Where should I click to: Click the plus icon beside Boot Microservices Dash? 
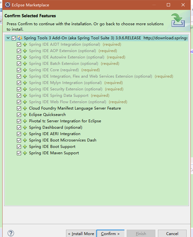(x=25, y=140)
